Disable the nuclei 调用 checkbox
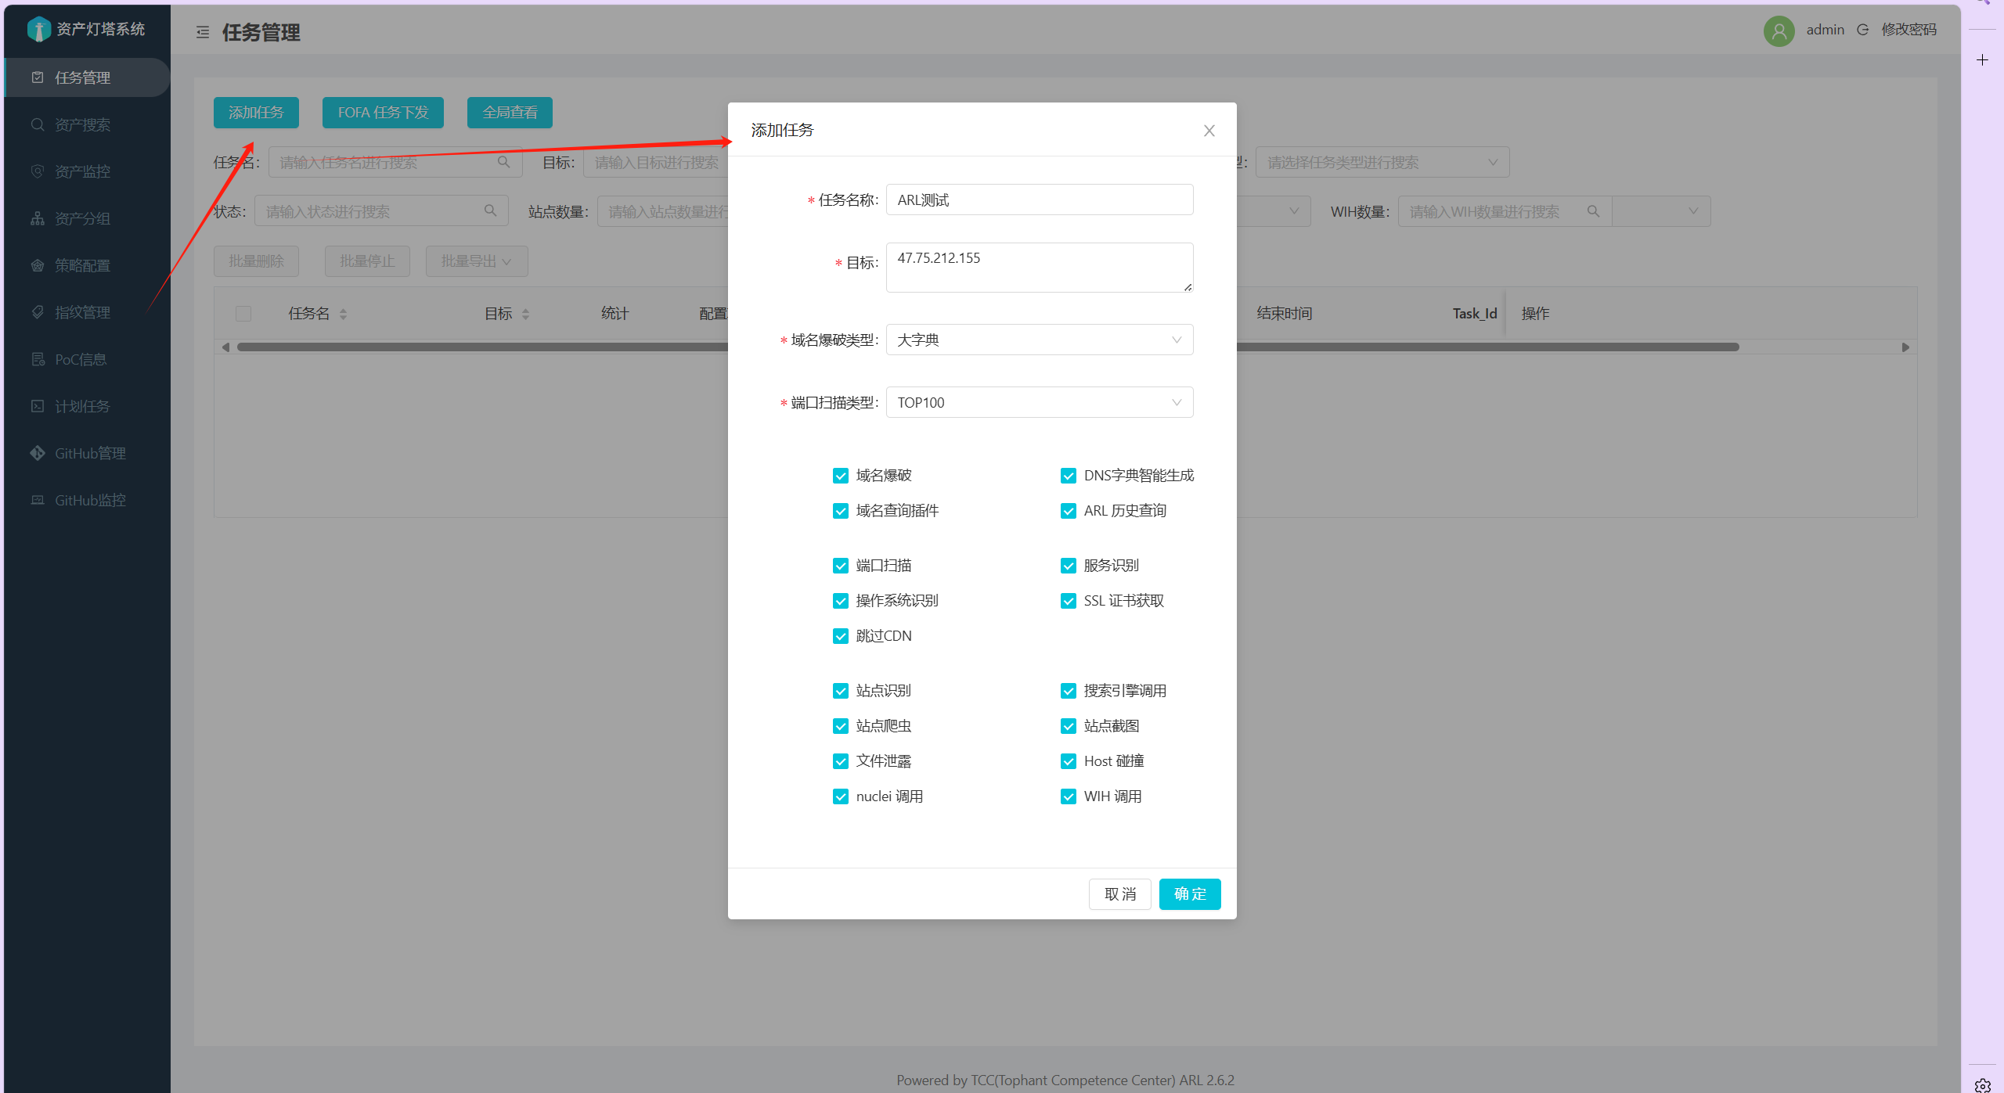Viewport: 2004px width, 1093px height. (x=840, y=796)
